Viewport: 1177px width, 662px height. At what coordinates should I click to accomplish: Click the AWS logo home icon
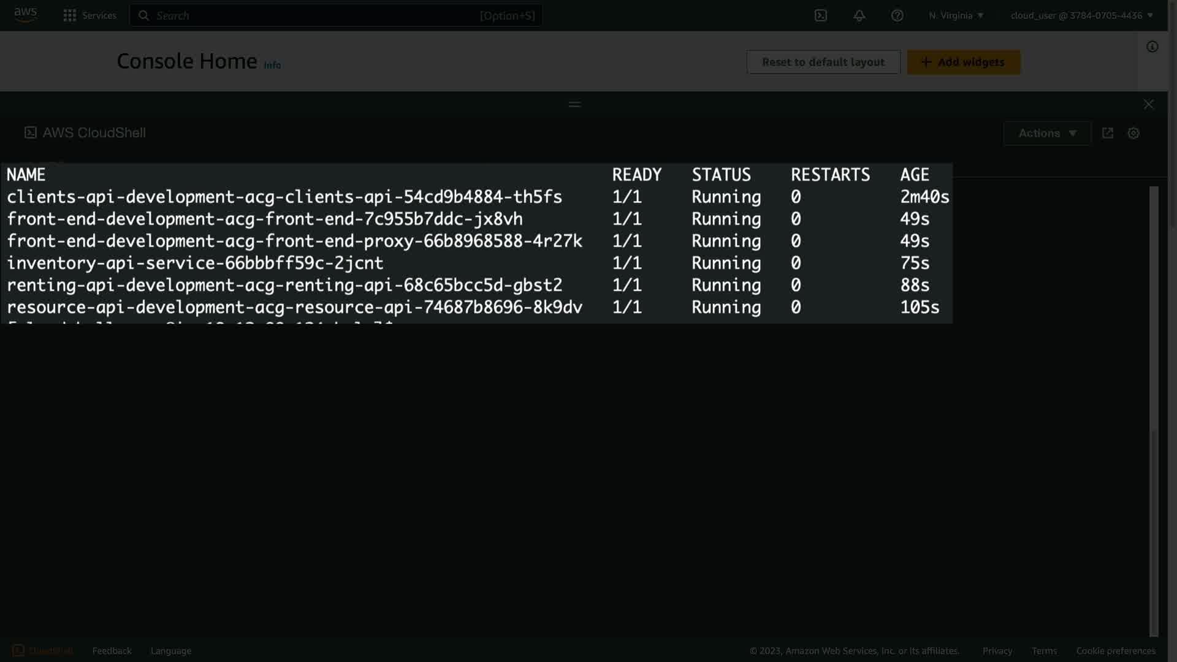point(26,15)
